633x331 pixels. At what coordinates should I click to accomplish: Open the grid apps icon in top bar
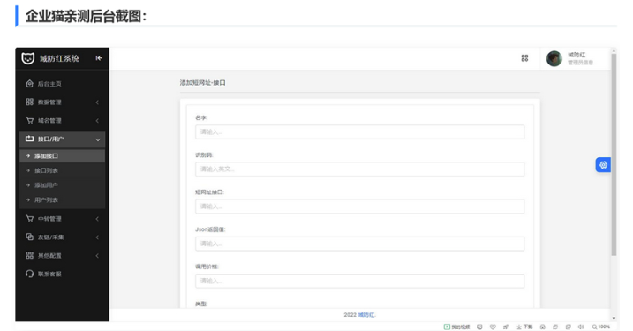click(524, 58)
